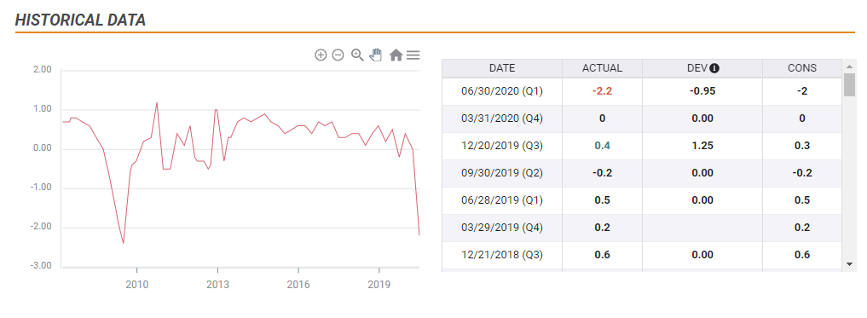This screenshot has width=867, height=318.
Task: Click the ACTUAL column header
Action: point(602,68)
